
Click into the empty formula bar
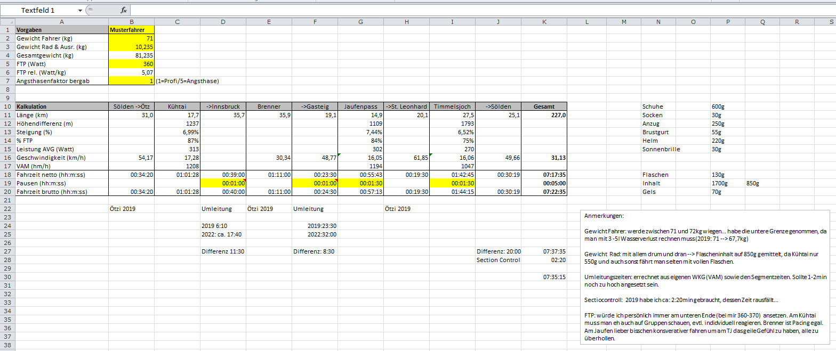(427, 10)
